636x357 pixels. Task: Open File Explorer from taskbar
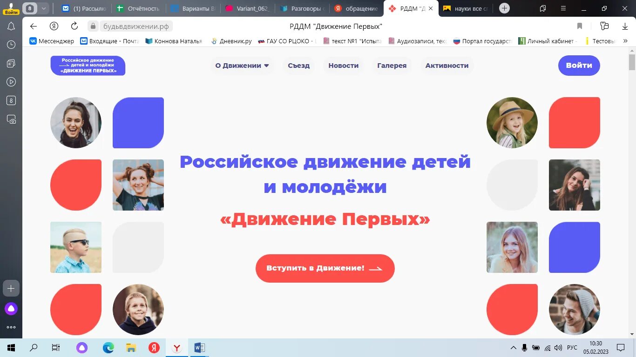pos(131,348)
